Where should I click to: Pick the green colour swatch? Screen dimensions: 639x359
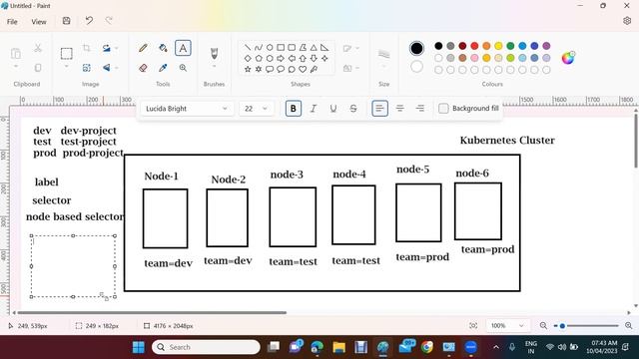coord(510,46)
